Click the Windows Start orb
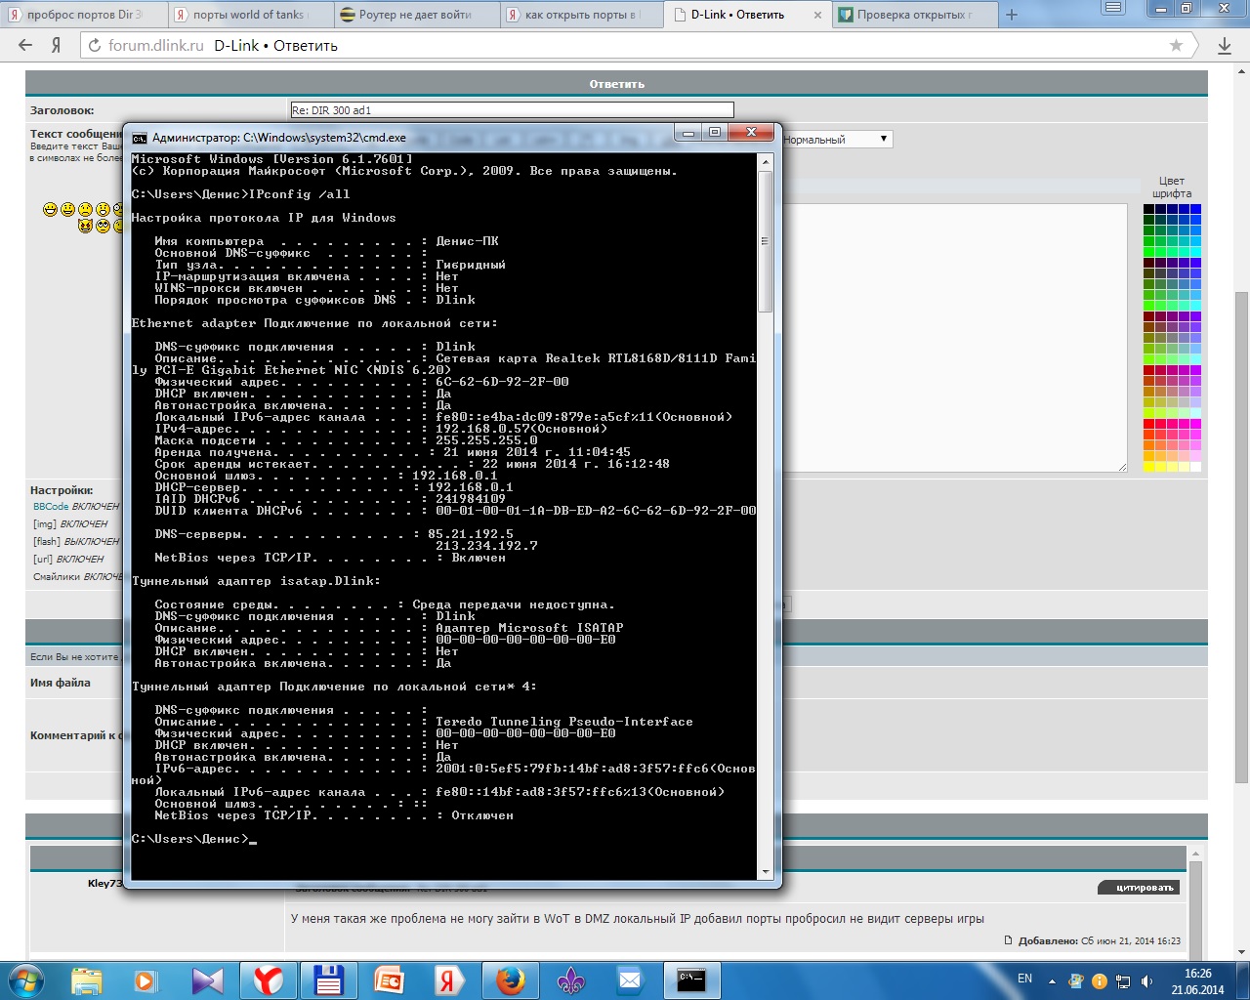 pyautogui.click(x=26, y=979)
